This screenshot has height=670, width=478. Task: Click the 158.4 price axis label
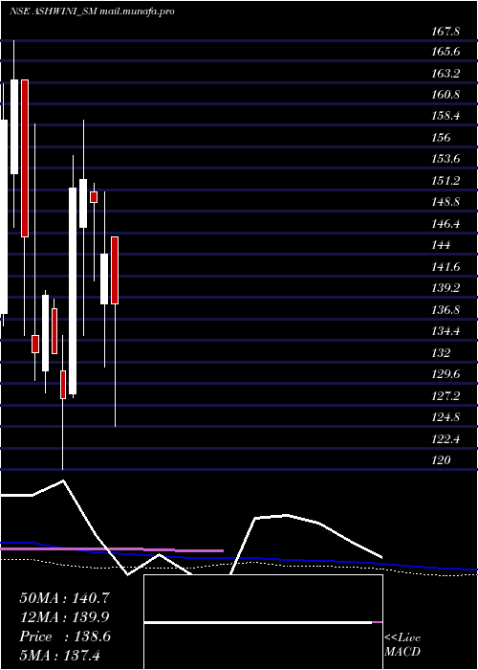[445, 116]
